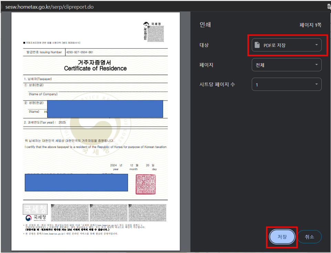Click the arrow of the 전체 pages dropdown
Viewport: 331px width, 253px height.
[317, 65]
